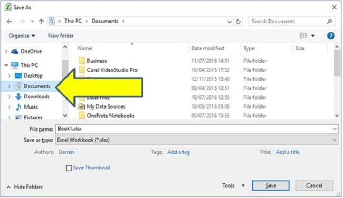
Task: Enable the Save Thumbnail checkbox
Action: pyautogui.click(x=69, y=168)
